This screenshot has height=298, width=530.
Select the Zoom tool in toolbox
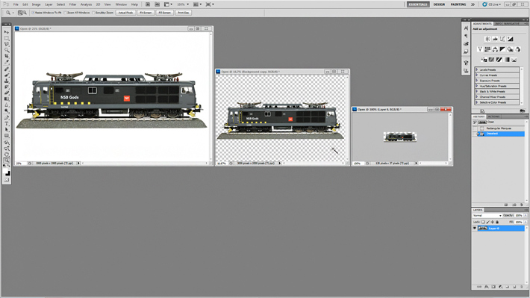[x=7, y=161]
